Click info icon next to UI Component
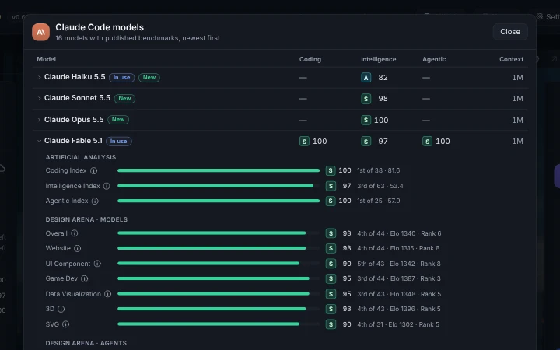This screenshot has height=350, width=560. pyautogui.click(x=97, y=264)
